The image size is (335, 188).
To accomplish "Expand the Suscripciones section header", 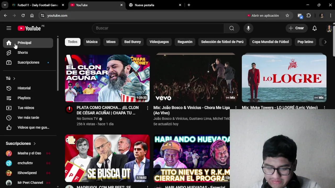I will 21,143.
